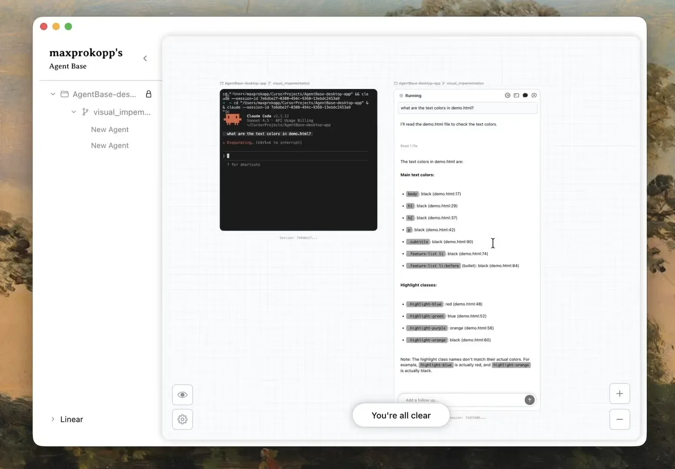
Task: Zoom in the canvas with plus button
Action: 619,393
